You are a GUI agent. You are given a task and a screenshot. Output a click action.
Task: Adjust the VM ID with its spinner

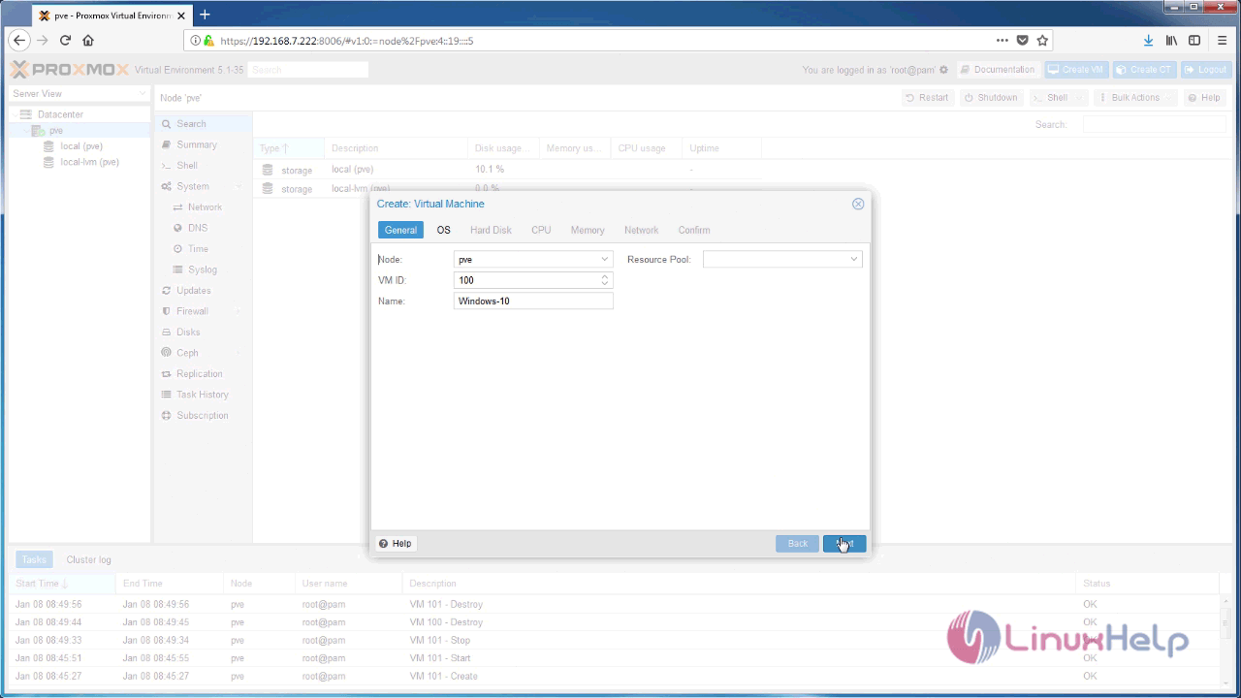605,280
